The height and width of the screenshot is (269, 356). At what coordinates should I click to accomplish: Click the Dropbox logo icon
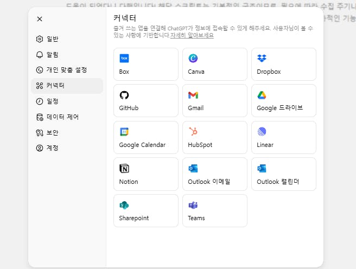coord(262,58)
